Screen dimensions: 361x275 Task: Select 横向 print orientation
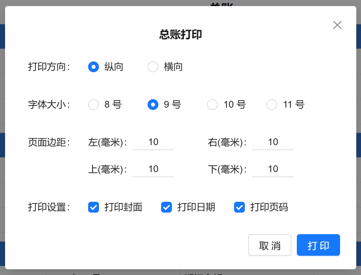pyautogui.click(x=153, y=67)
